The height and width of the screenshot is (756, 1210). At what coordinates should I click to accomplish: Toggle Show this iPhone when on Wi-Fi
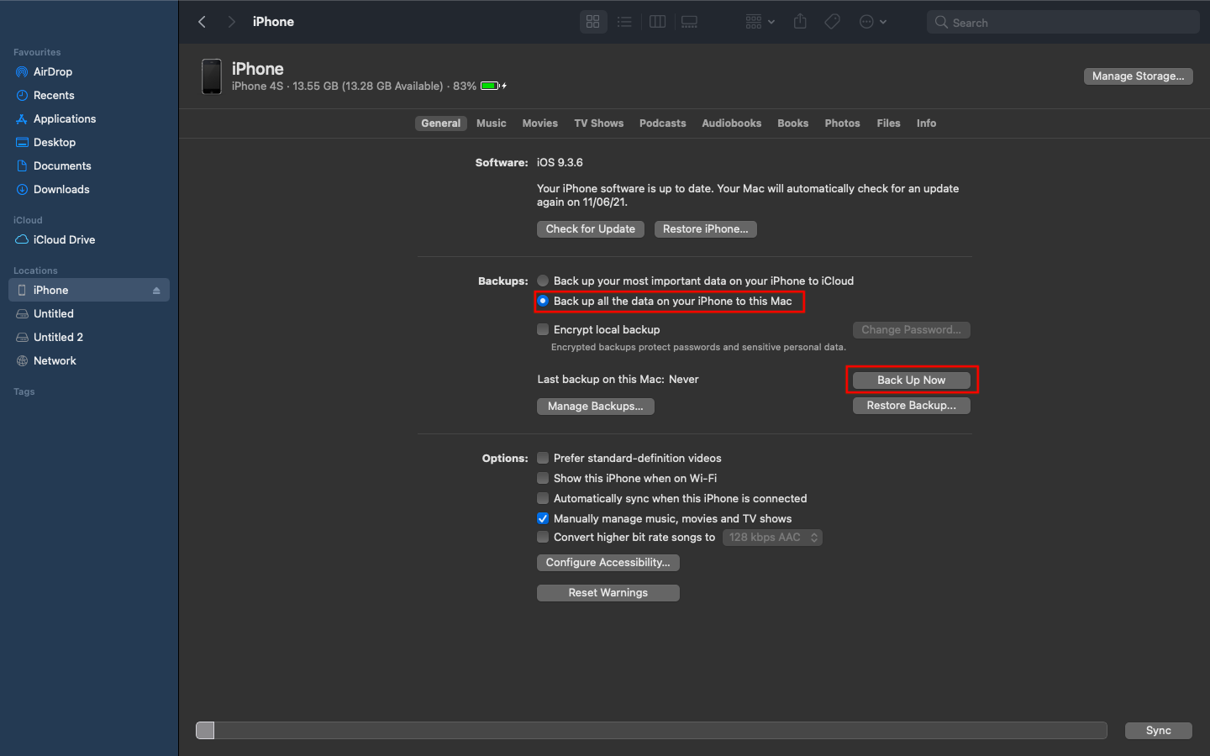point(543,479)
